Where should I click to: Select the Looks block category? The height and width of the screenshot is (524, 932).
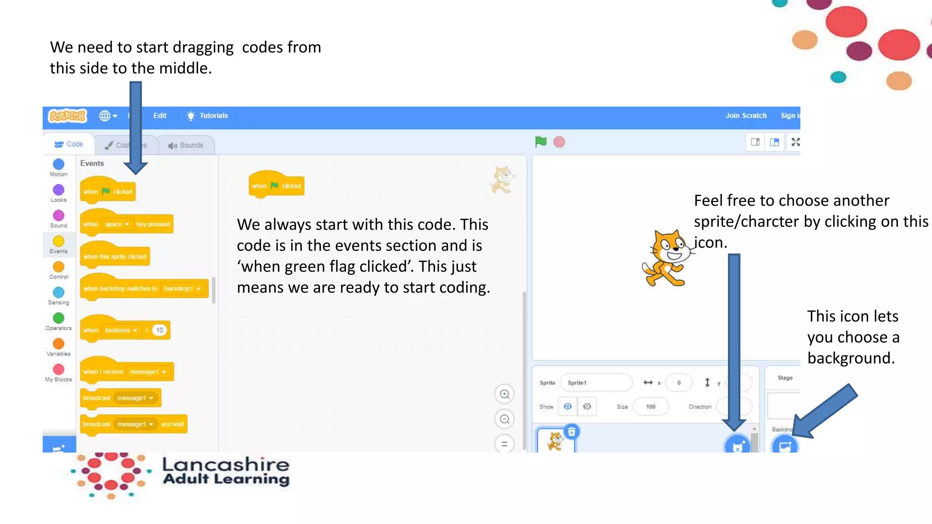pos(59,193)
